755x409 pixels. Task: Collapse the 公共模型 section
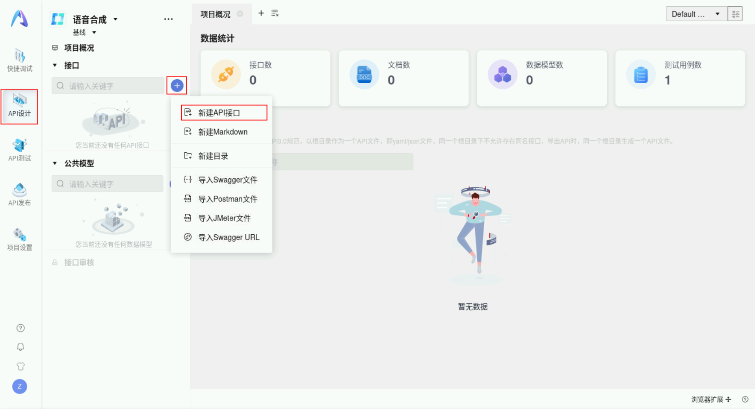tap(54, 163)
